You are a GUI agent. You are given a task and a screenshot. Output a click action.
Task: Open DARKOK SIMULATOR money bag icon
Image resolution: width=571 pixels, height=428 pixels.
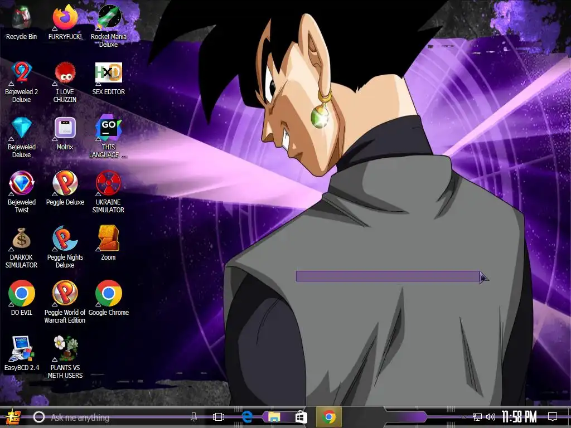22,239
